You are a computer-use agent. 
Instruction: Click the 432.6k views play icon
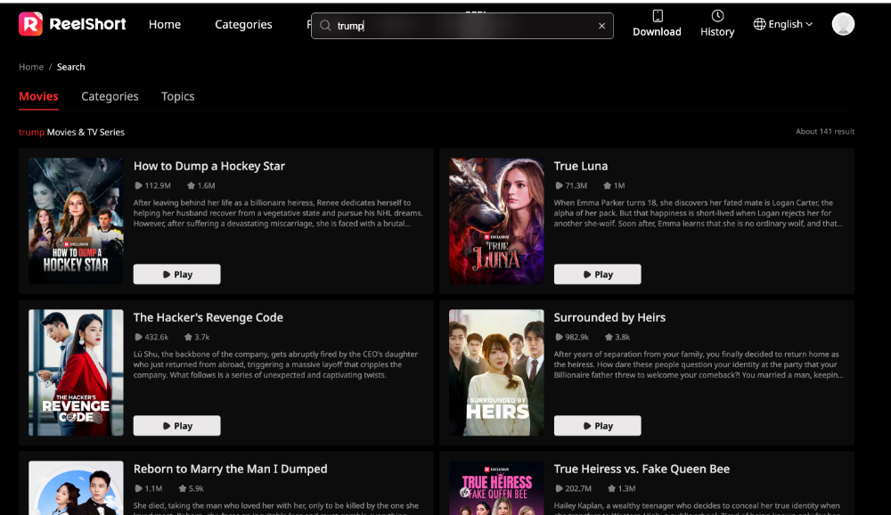click(138, 337)
